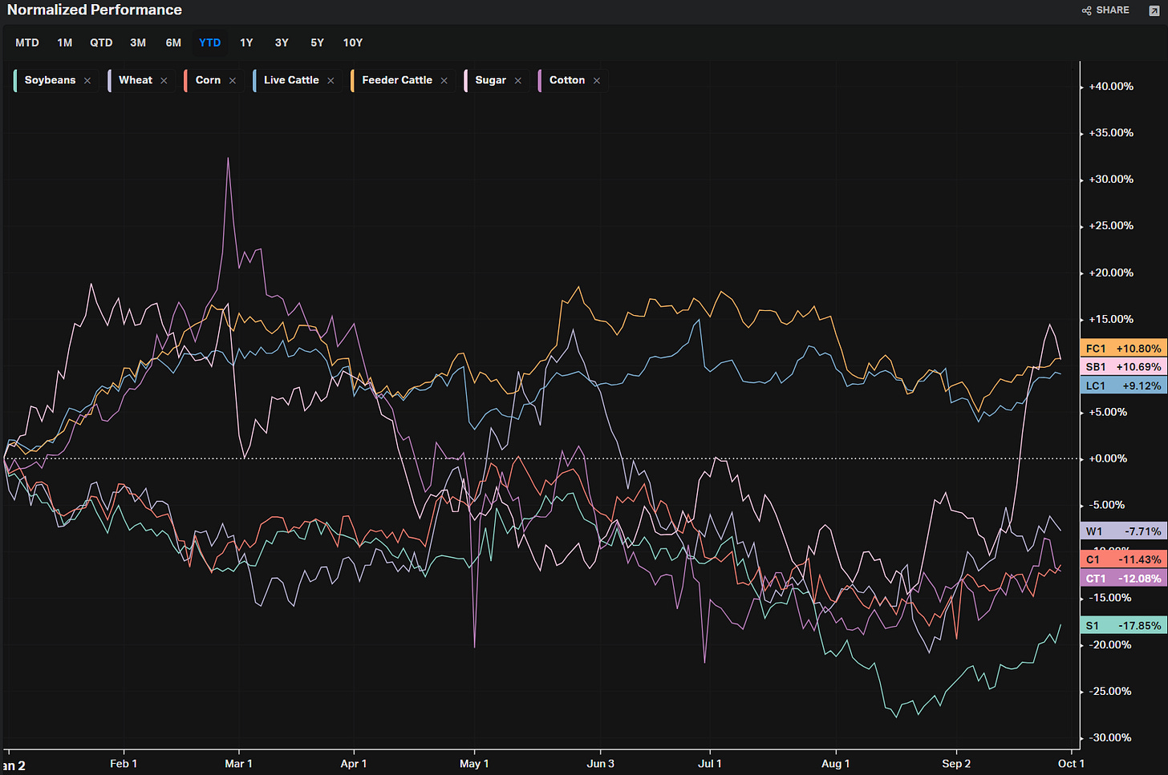
Task: Click the S1 -17.85% value tag
Action: [1123, 625]
